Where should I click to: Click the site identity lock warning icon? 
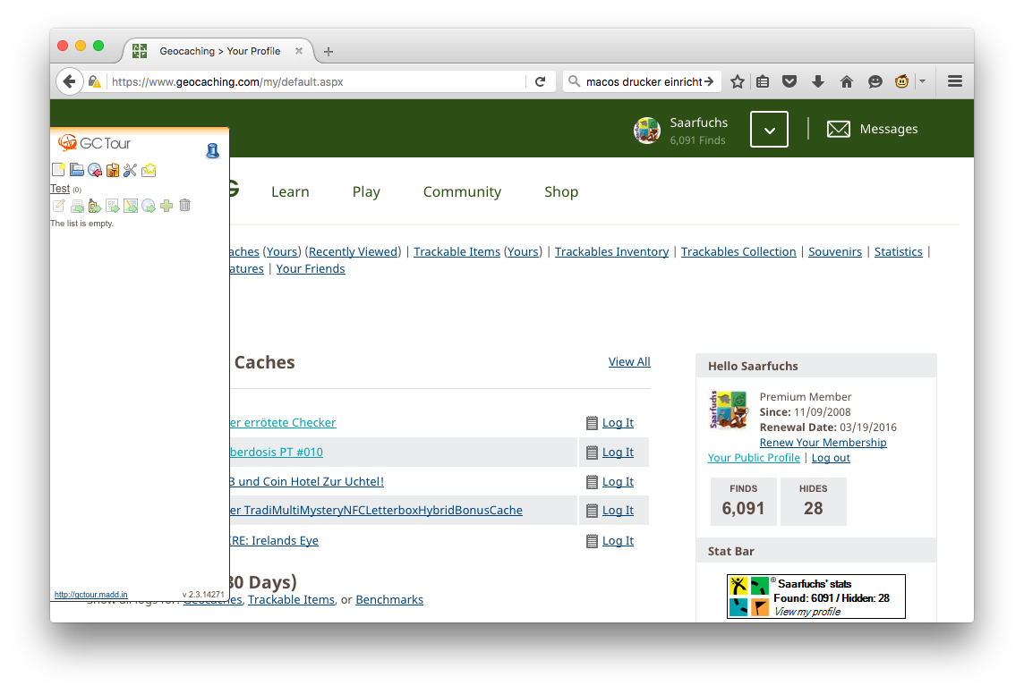[x=95, y=81]
